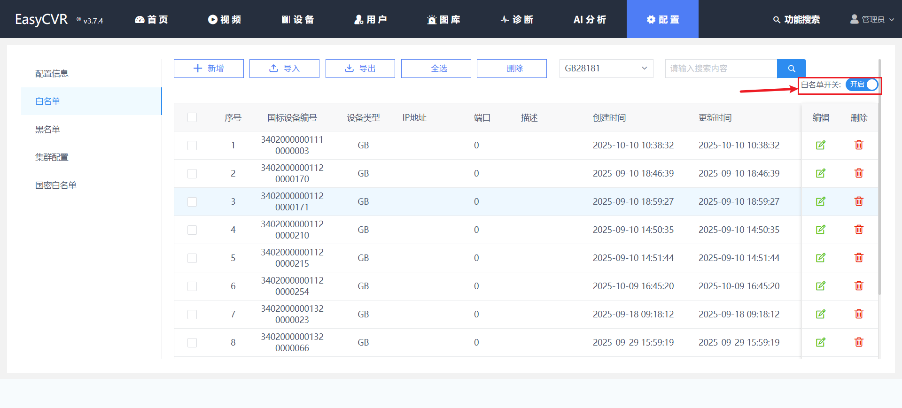Screen dimensions: 902x408
Task: Tick the checkbox for row 4
Action: [192, 230]
